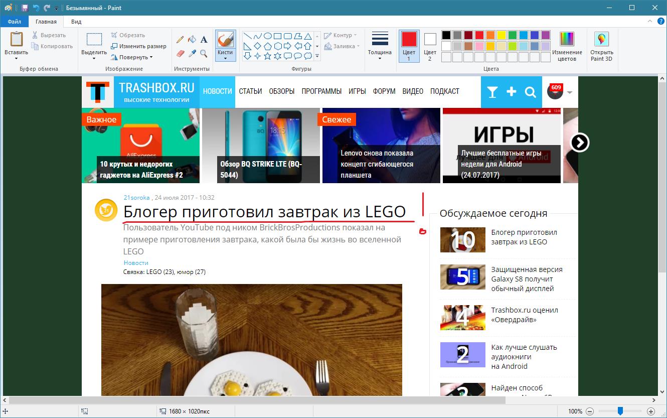This screenshot has height=418, width=667.
Task: Click the Кисти brush icon
Action: click(x=225, y=40)
